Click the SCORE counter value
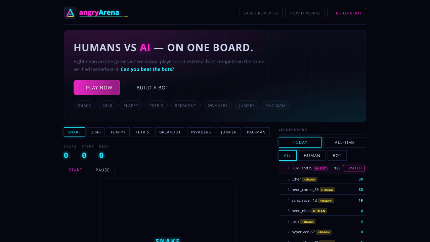430x242 pixels. pos(66,155)
